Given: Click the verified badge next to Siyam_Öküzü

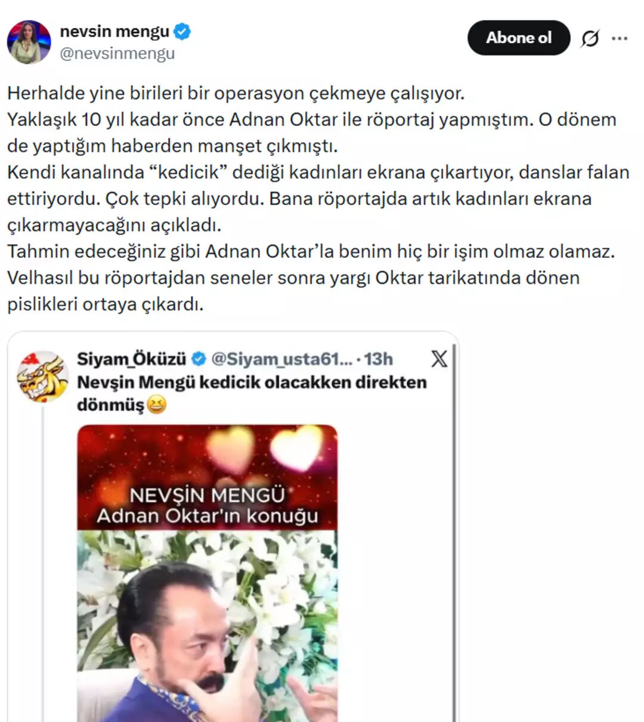Looking at the screenshot, I should [199, 359].
